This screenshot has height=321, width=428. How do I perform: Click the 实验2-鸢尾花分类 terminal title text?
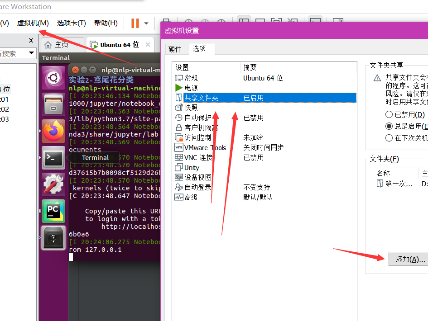(x=101, y=80)
